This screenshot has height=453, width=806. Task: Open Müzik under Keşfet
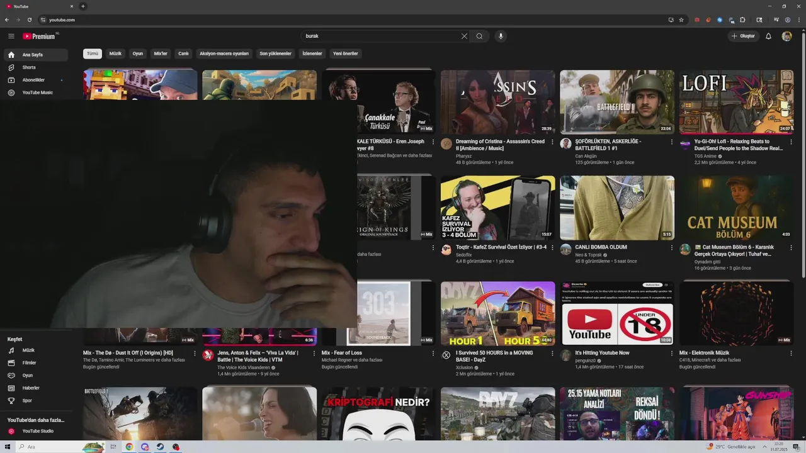pos(35,350)
